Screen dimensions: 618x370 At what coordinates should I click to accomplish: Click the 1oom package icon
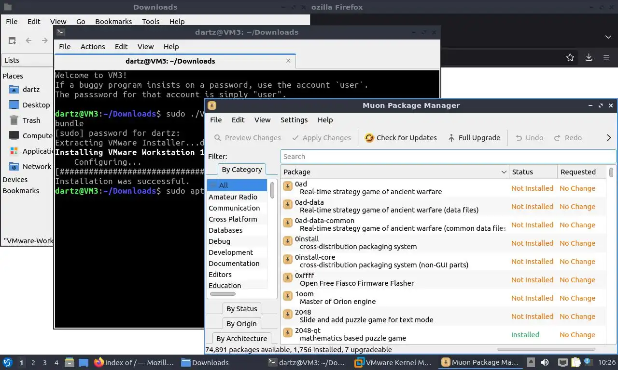point(288,296)
